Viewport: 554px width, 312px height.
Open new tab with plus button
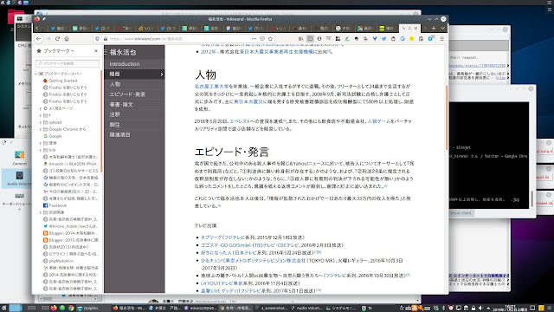(434, 29)
